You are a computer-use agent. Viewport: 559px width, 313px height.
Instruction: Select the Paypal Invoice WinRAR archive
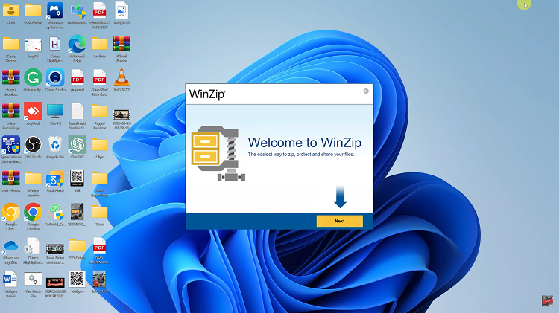pos(10,78)
